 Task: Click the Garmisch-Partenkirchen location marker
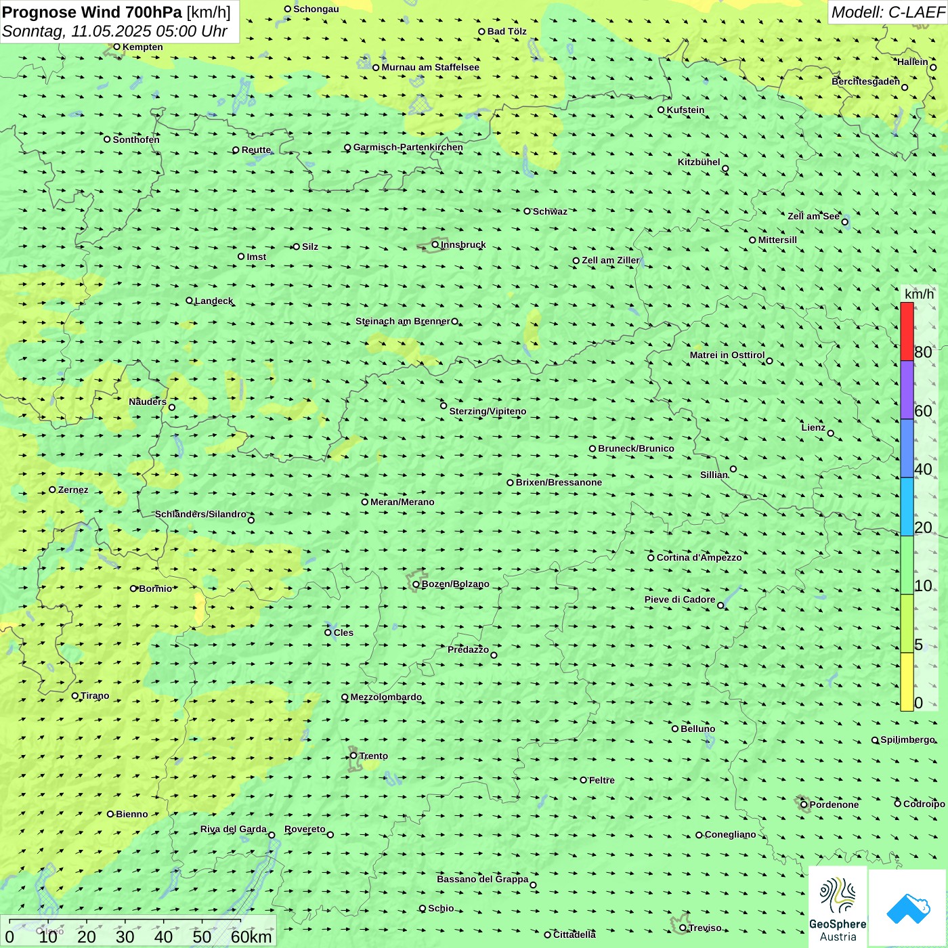pos(348,148)
